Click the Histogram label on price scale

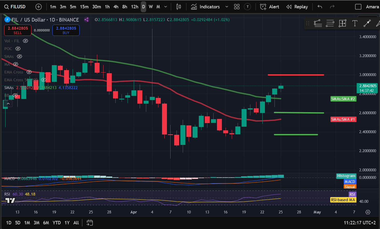click(x=346, y=176)
